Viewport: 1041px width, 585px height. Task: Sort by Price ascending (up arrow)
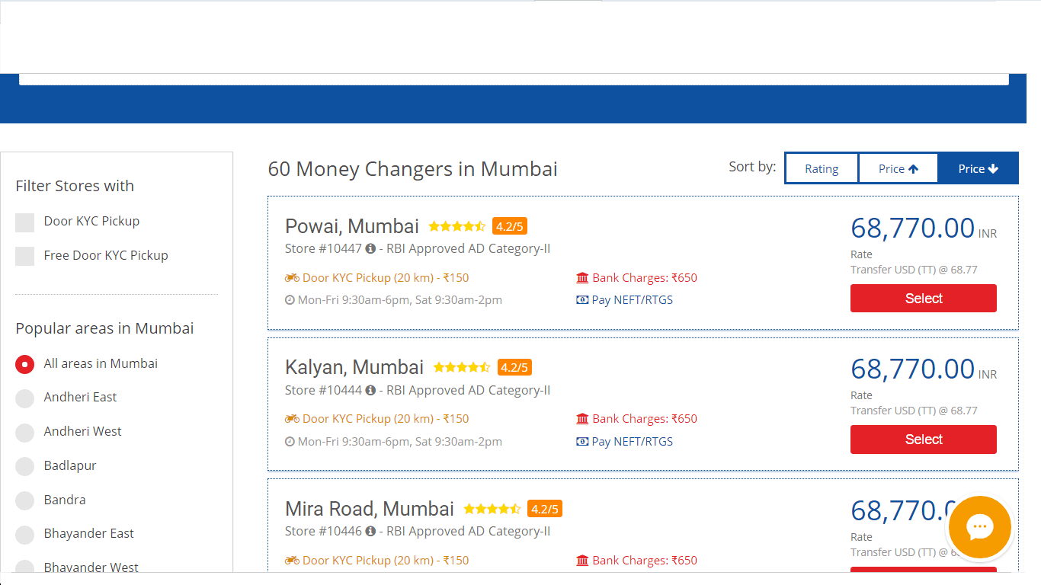point(898,169)
